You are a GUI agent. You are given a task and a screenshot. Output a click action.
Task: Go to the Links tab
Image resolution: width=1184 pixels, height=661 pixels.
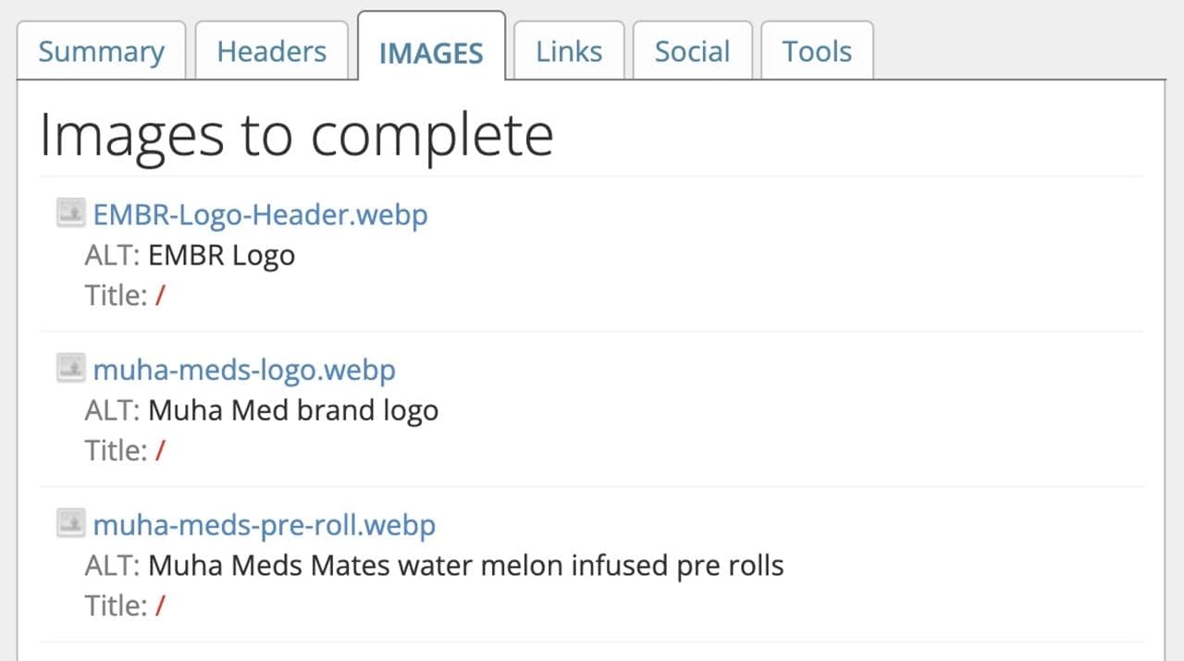pos(569,52)
